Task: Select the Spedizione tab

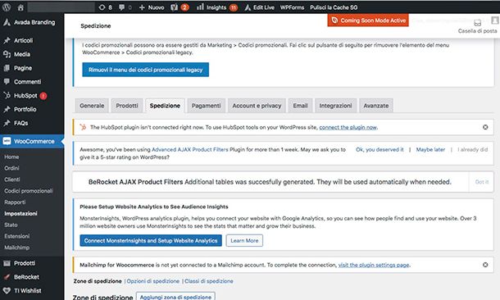Action: [x=165, y=106]
